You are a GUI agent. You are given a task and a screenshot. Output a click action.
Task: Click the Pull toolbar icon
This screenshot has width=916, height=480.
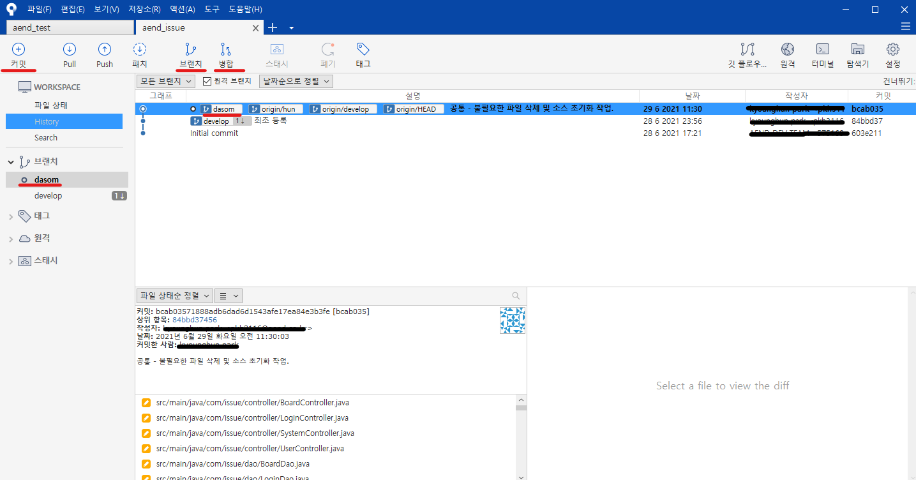70,49
